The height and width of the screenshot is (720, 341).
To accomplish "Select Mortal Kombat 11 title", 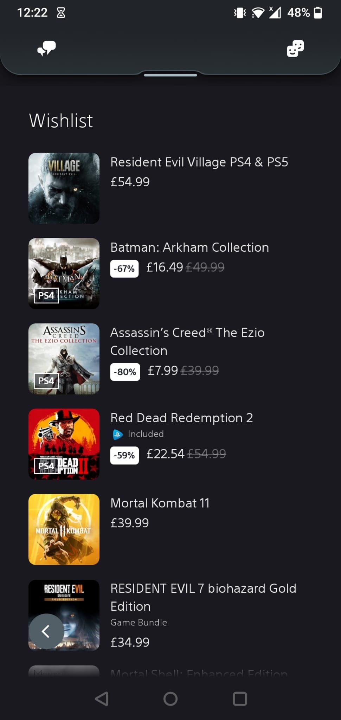I will (x=160, y=503).
